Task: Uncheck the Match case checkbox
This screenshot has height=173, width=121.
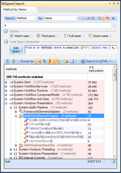Action: coord(12,36)
